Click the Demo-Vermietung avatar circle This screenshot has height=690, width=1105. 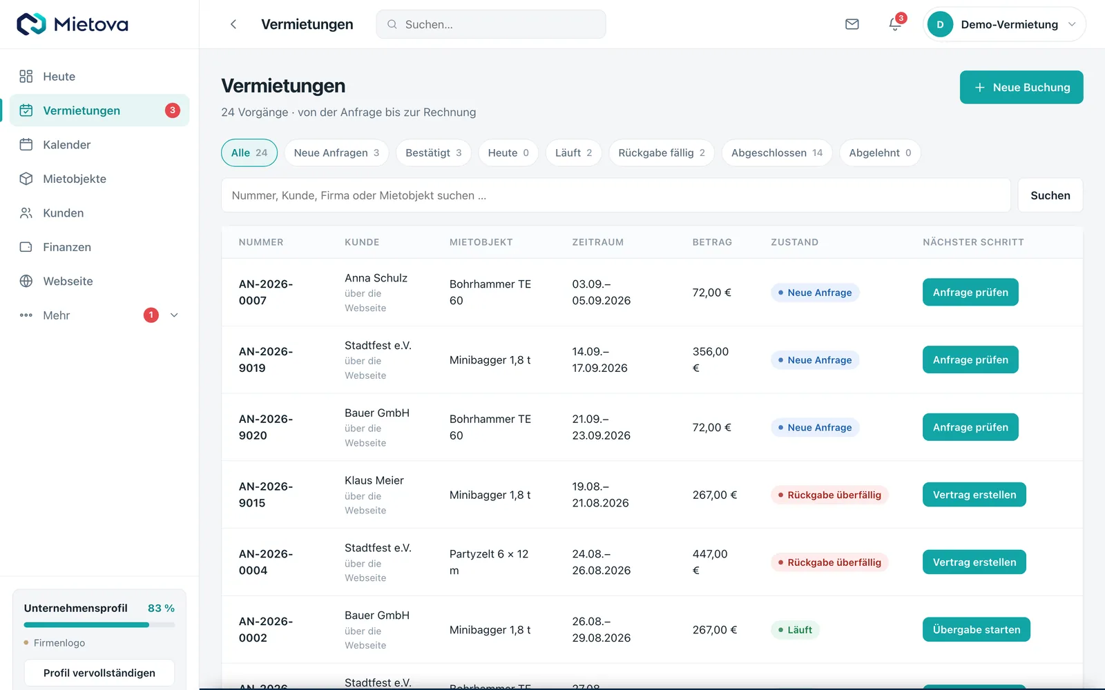940,24
